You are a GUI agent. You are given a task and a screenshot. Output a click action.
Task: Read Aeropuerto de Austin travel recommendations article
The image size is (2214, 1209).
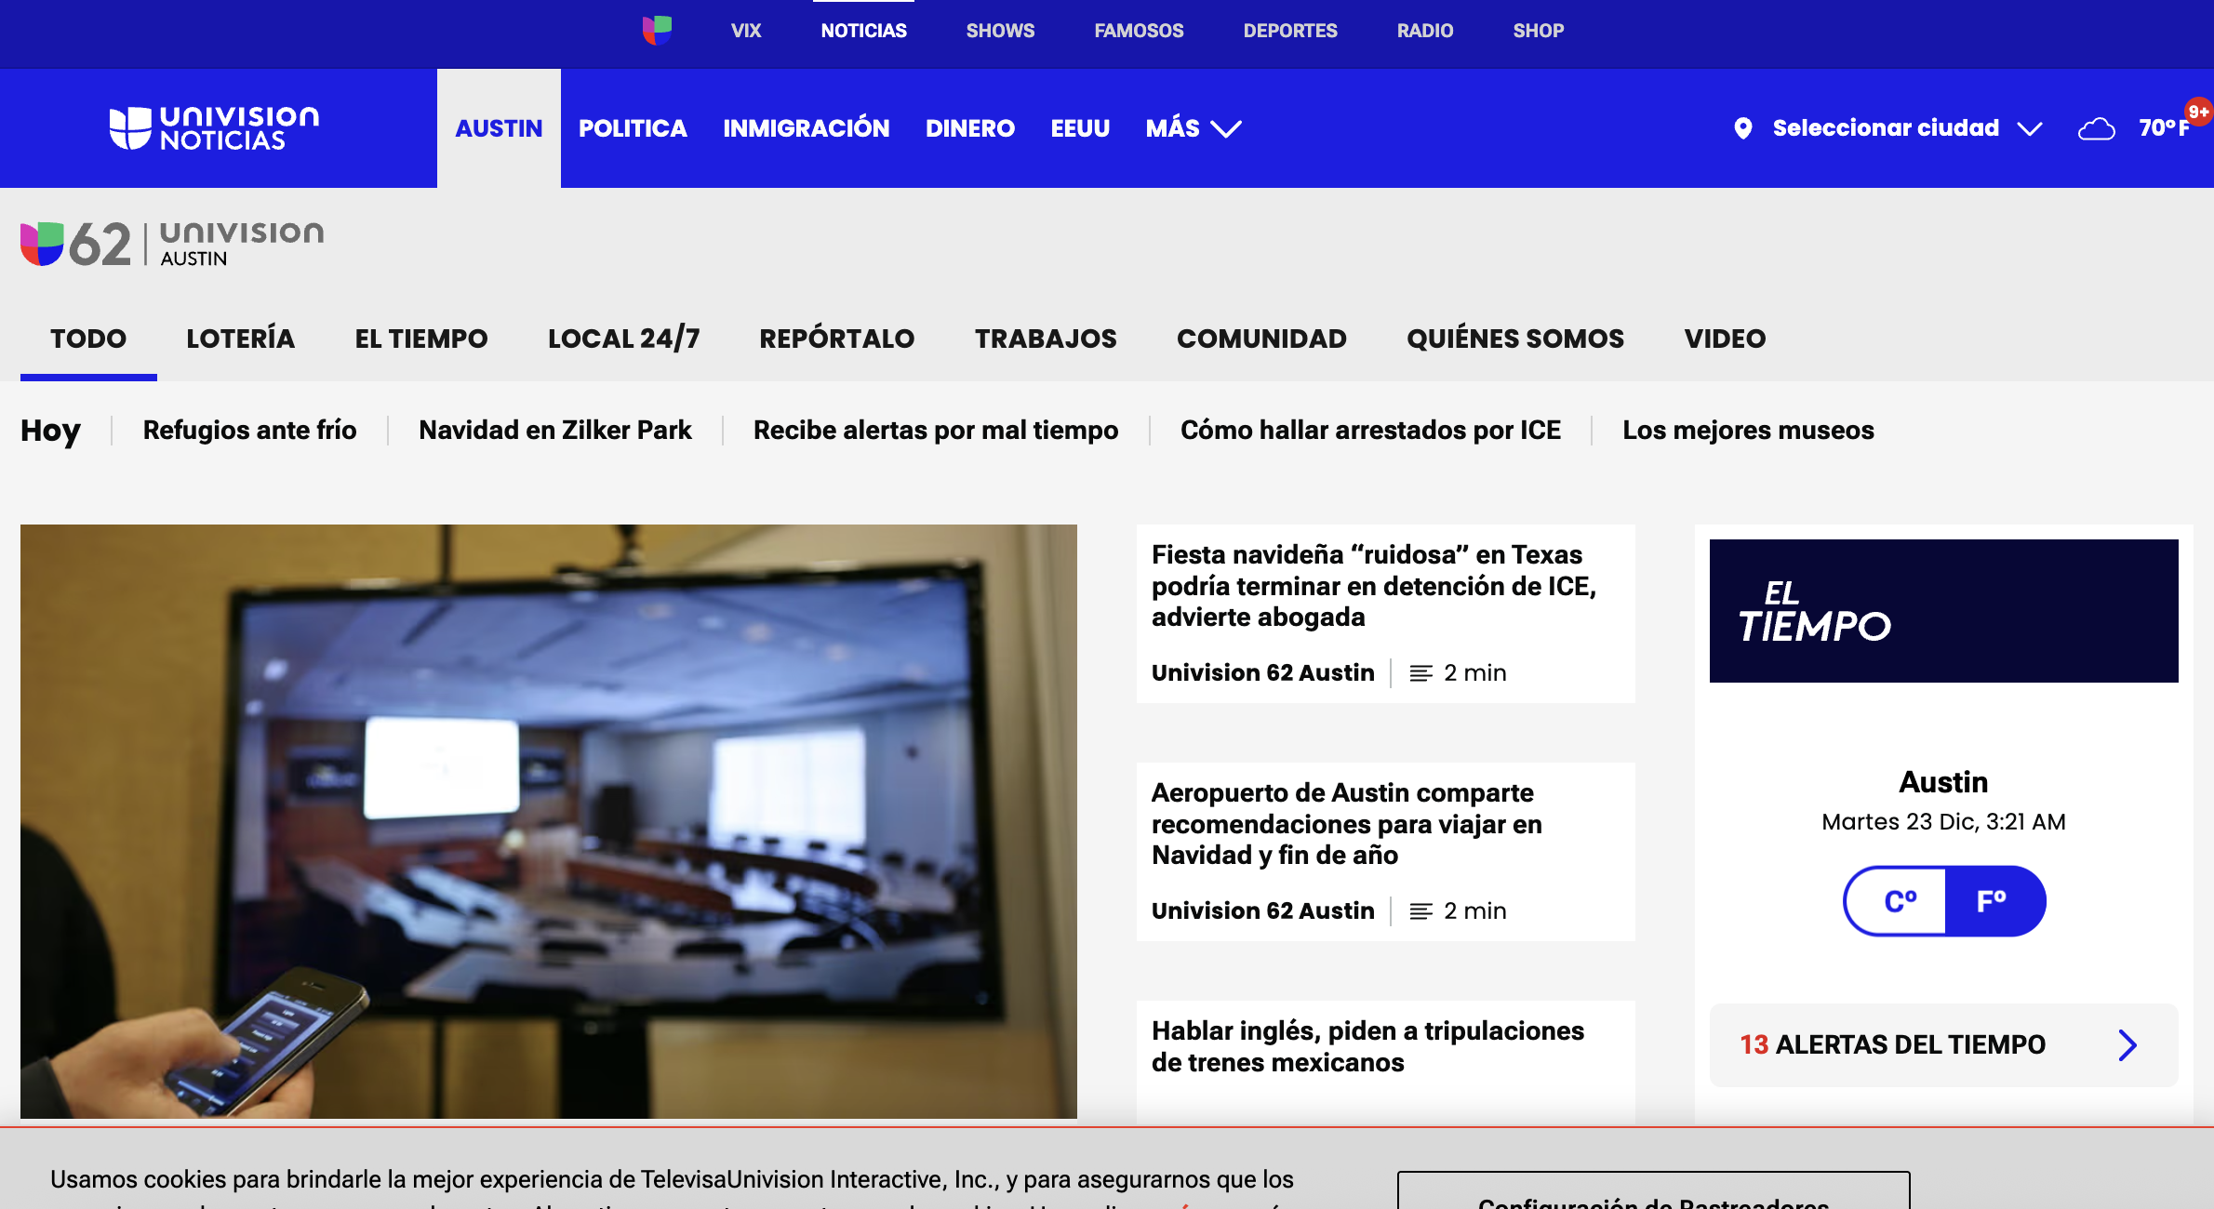click(x=1346, y=823)
